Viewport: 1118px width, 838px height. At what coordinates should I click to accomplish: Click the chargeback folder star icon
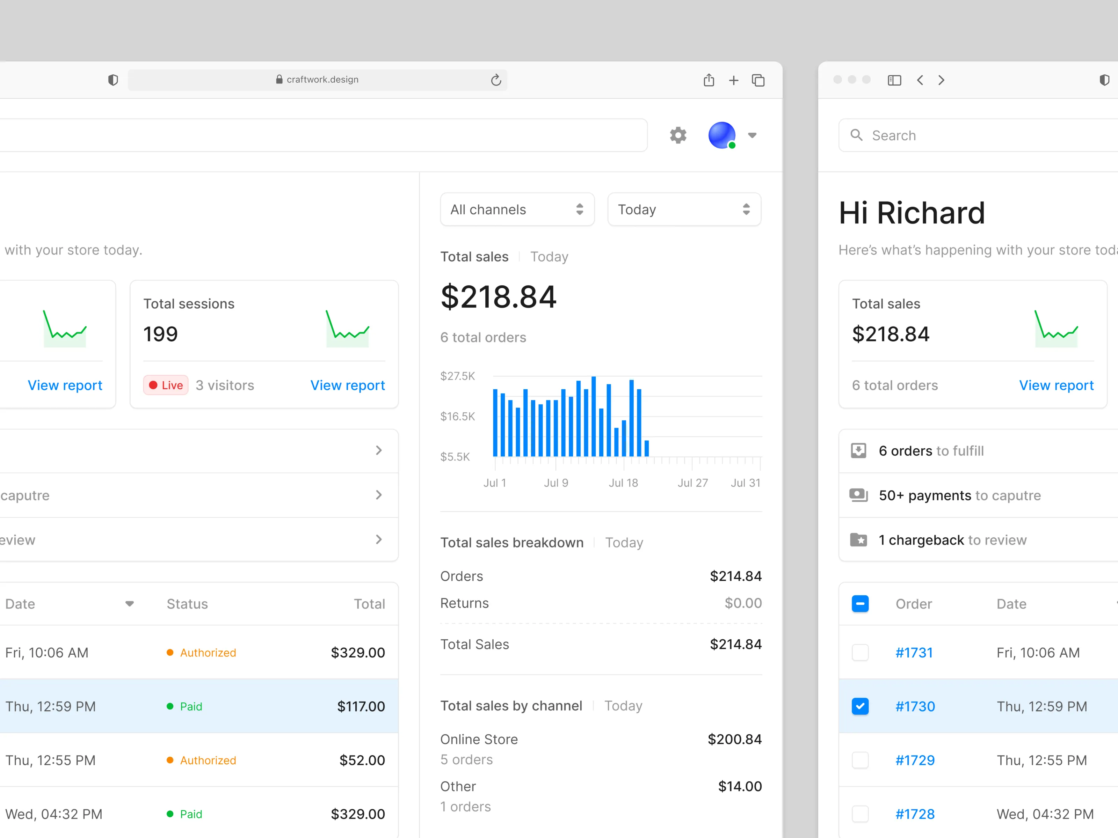pos(858,540)
